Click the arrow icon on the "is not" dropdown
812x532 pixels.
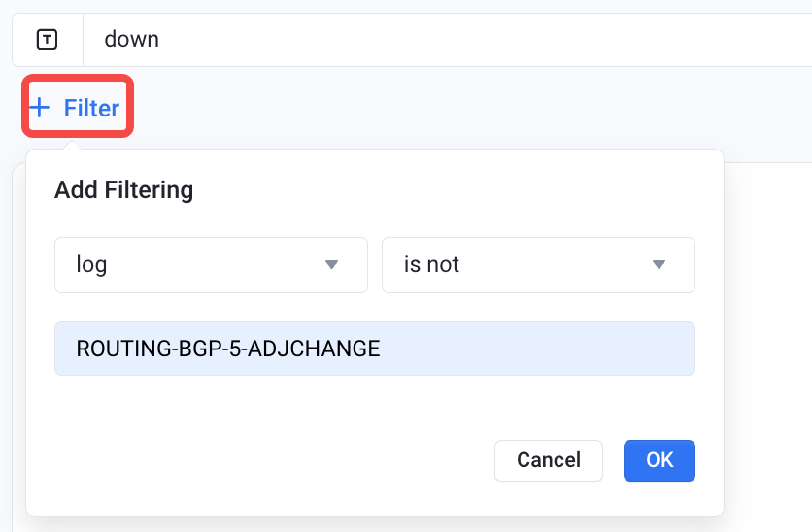[659, 264]
